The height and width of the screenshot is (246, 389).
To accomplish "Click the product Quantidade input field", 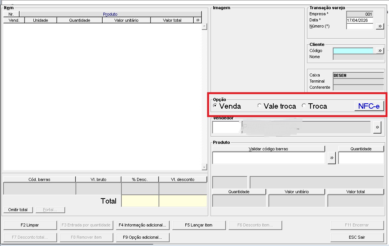I will point(361,158).
